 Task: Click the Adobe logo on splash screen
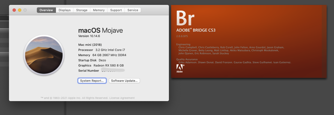tap(180, 69)
